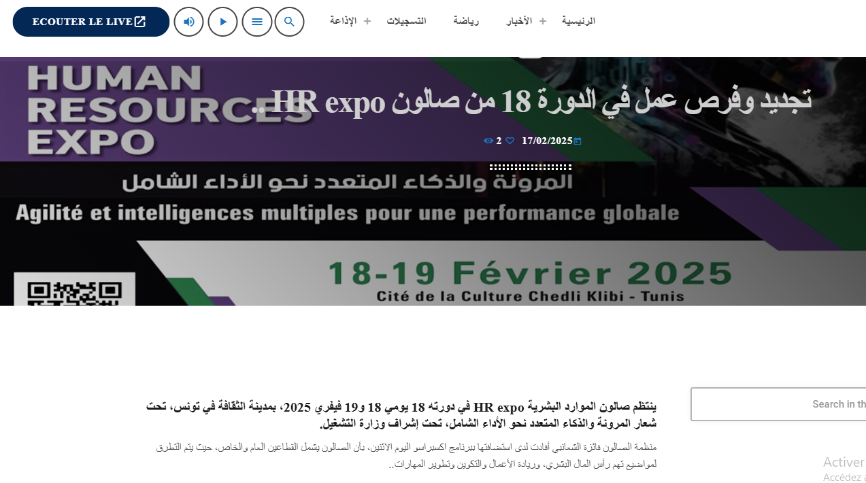Viewport: 866px width, 483px height.
Task: Open the الإذاعة menu item
Action: point(344,21)
